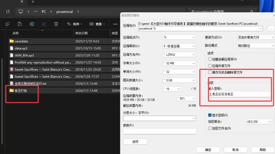This screenshot has width=275, height=154.
Task: Confirm with the 确定 button
Action: pyautogui.click(x=208, y=150)
